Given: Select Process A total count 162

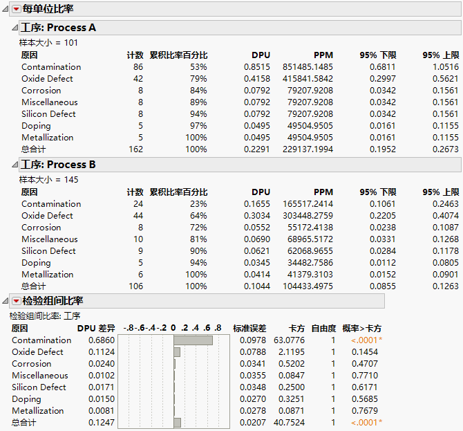Looking at the screenshot, I should click(136, 149).
